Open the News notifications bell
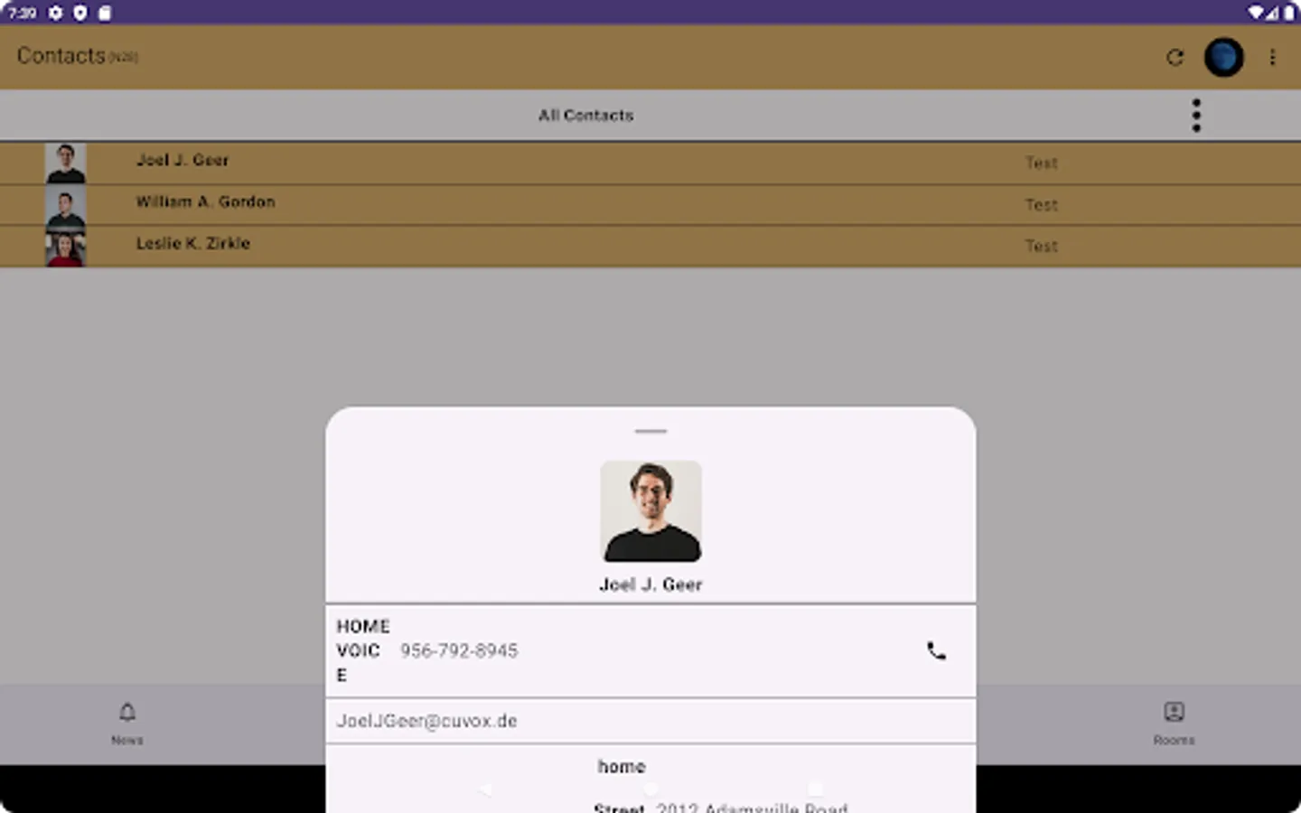The width and height of the screenshot is (1301, 813). click(x=126, y=722)
